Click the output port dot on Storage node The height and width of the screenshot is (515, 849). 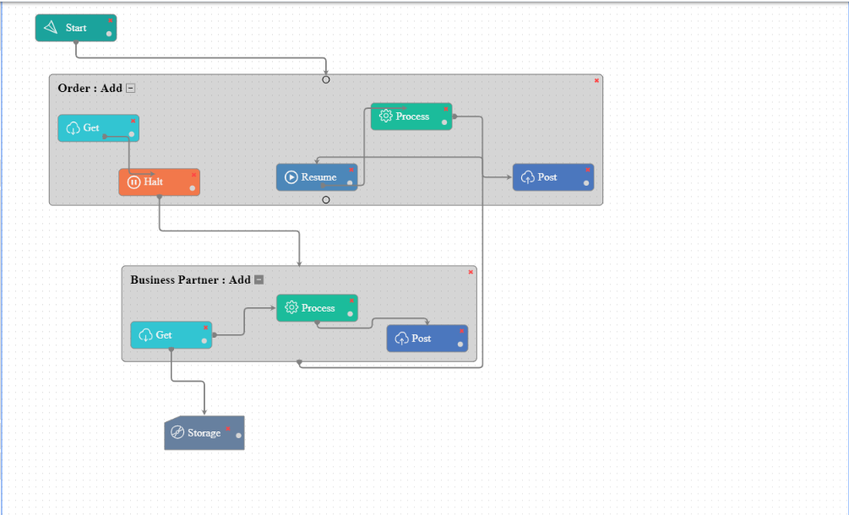[x=238, y=436]
